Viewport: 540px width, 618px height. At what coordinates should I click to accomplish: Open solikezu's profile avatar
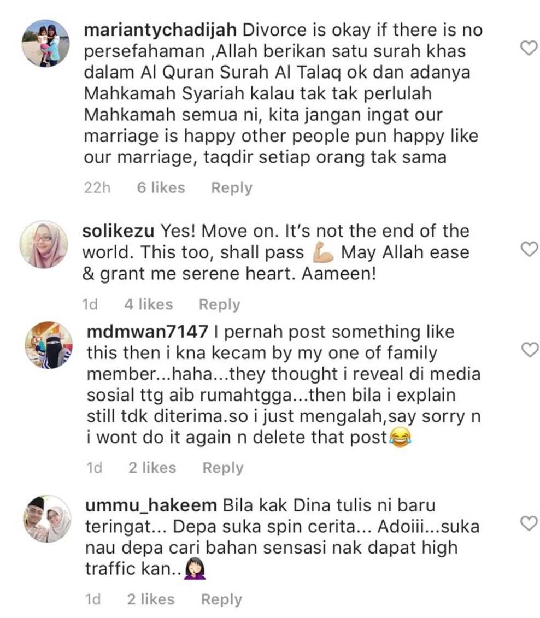[44, 244]
